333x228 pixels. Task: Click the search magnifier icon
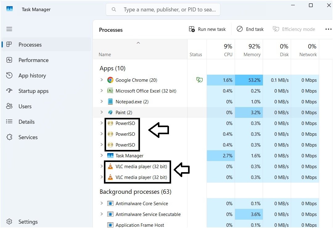click(x=114, y=10)
